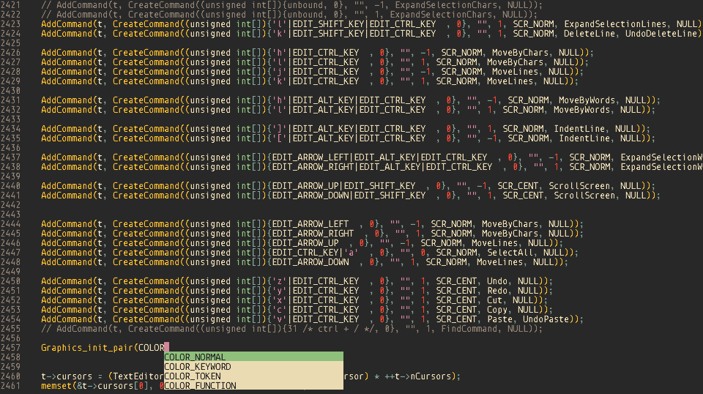
Task: Click MoveByChars on line 2426
Action: (520, 53)
